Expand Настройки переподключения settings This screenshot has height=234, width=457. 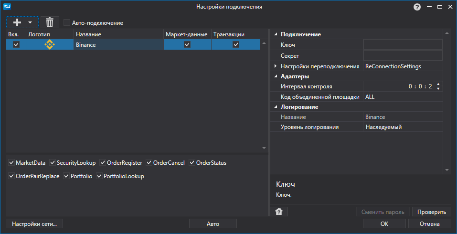click(276, 66)
